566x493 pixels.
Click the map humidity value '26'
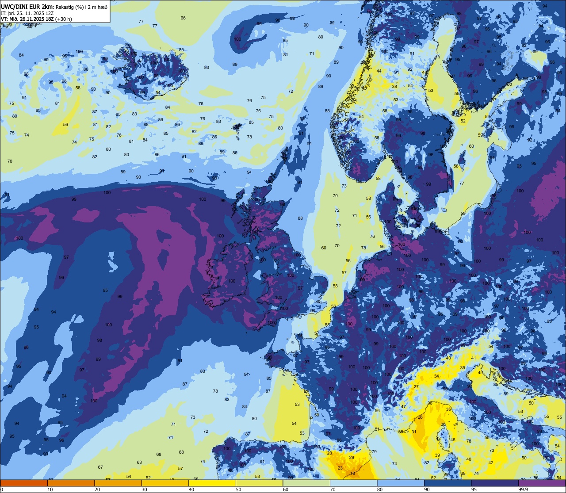click(x=420, y=417)
